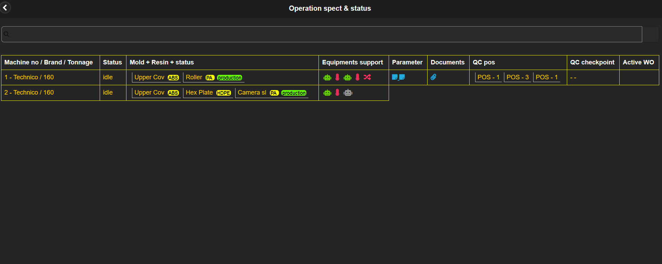Click the Status column header
This screenshot has width=662, height=264.
click(x=113, y=62)
